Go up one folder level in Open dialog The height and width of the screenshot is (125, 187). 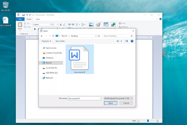pyautogui.click(x=53, y=36)
